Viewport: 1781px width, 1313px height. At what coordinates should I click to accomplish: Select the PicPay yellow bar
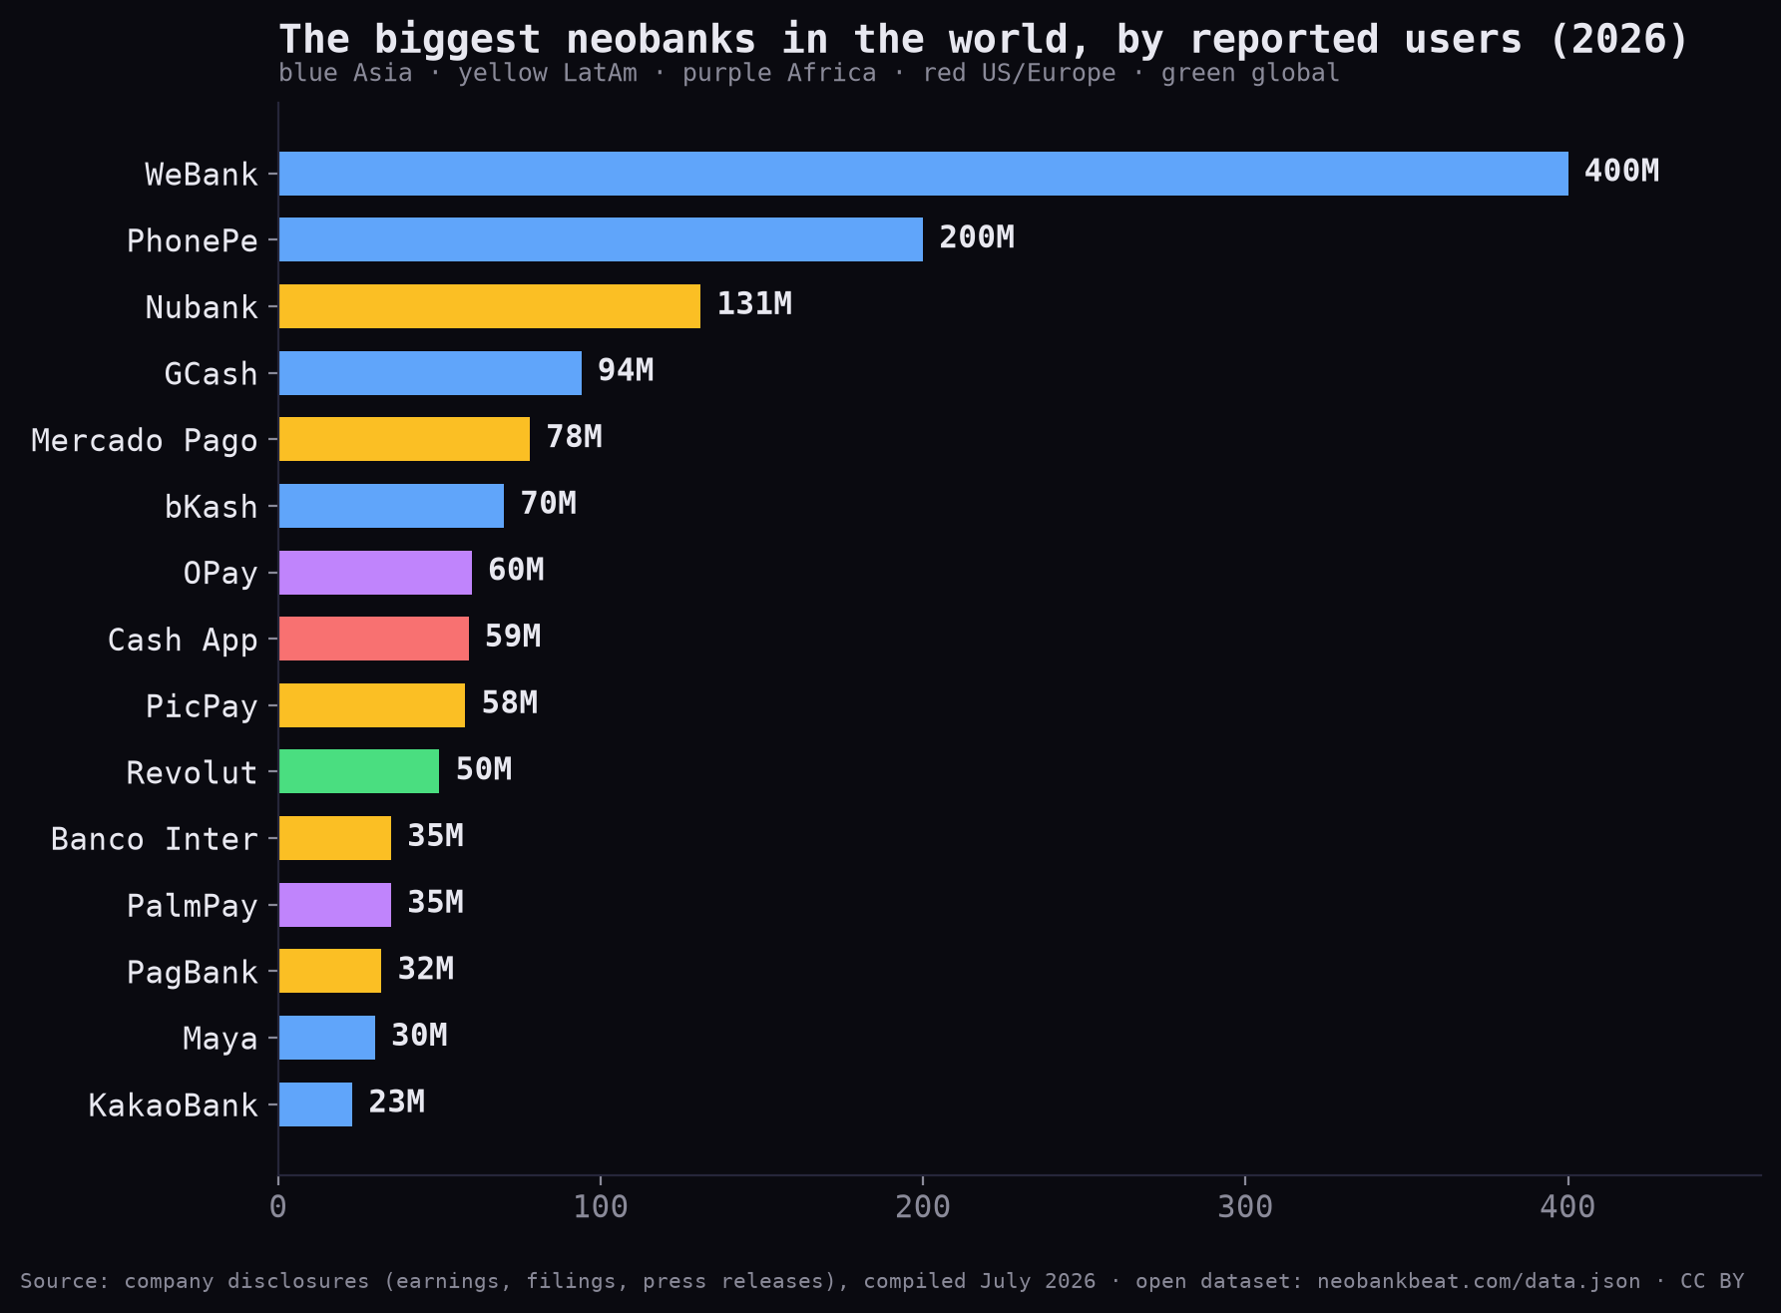(372, 705)
